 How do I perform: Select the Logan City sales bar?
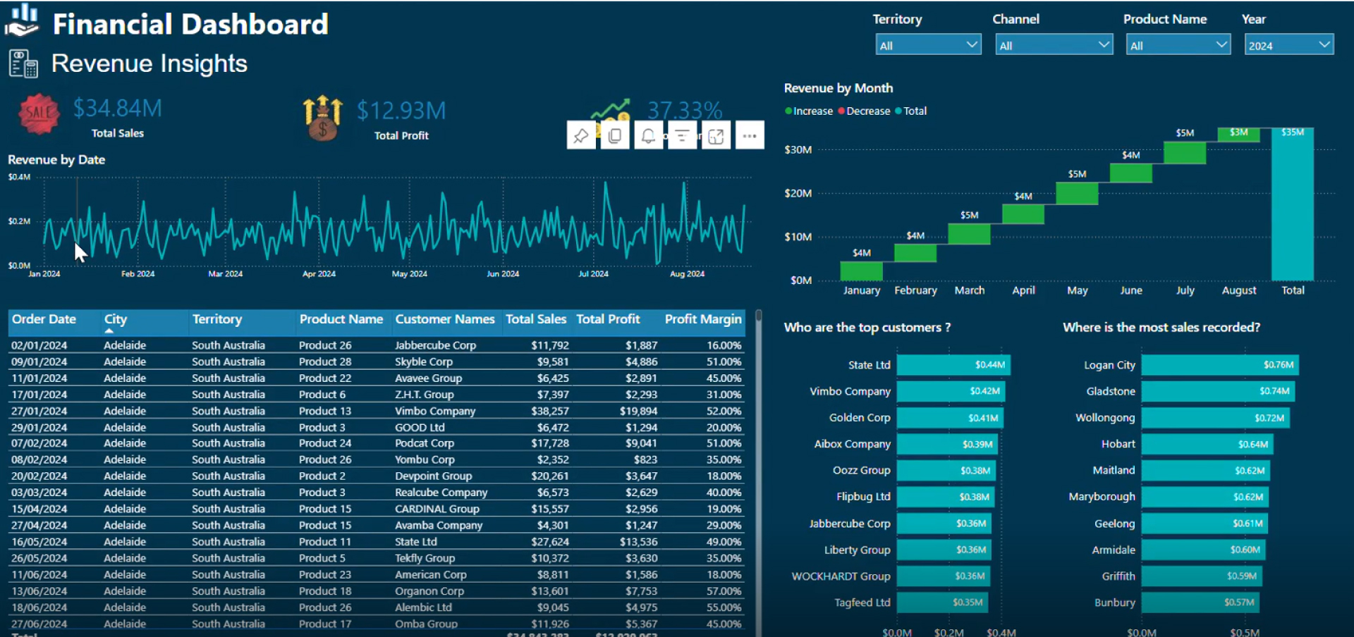[1221, 365]
